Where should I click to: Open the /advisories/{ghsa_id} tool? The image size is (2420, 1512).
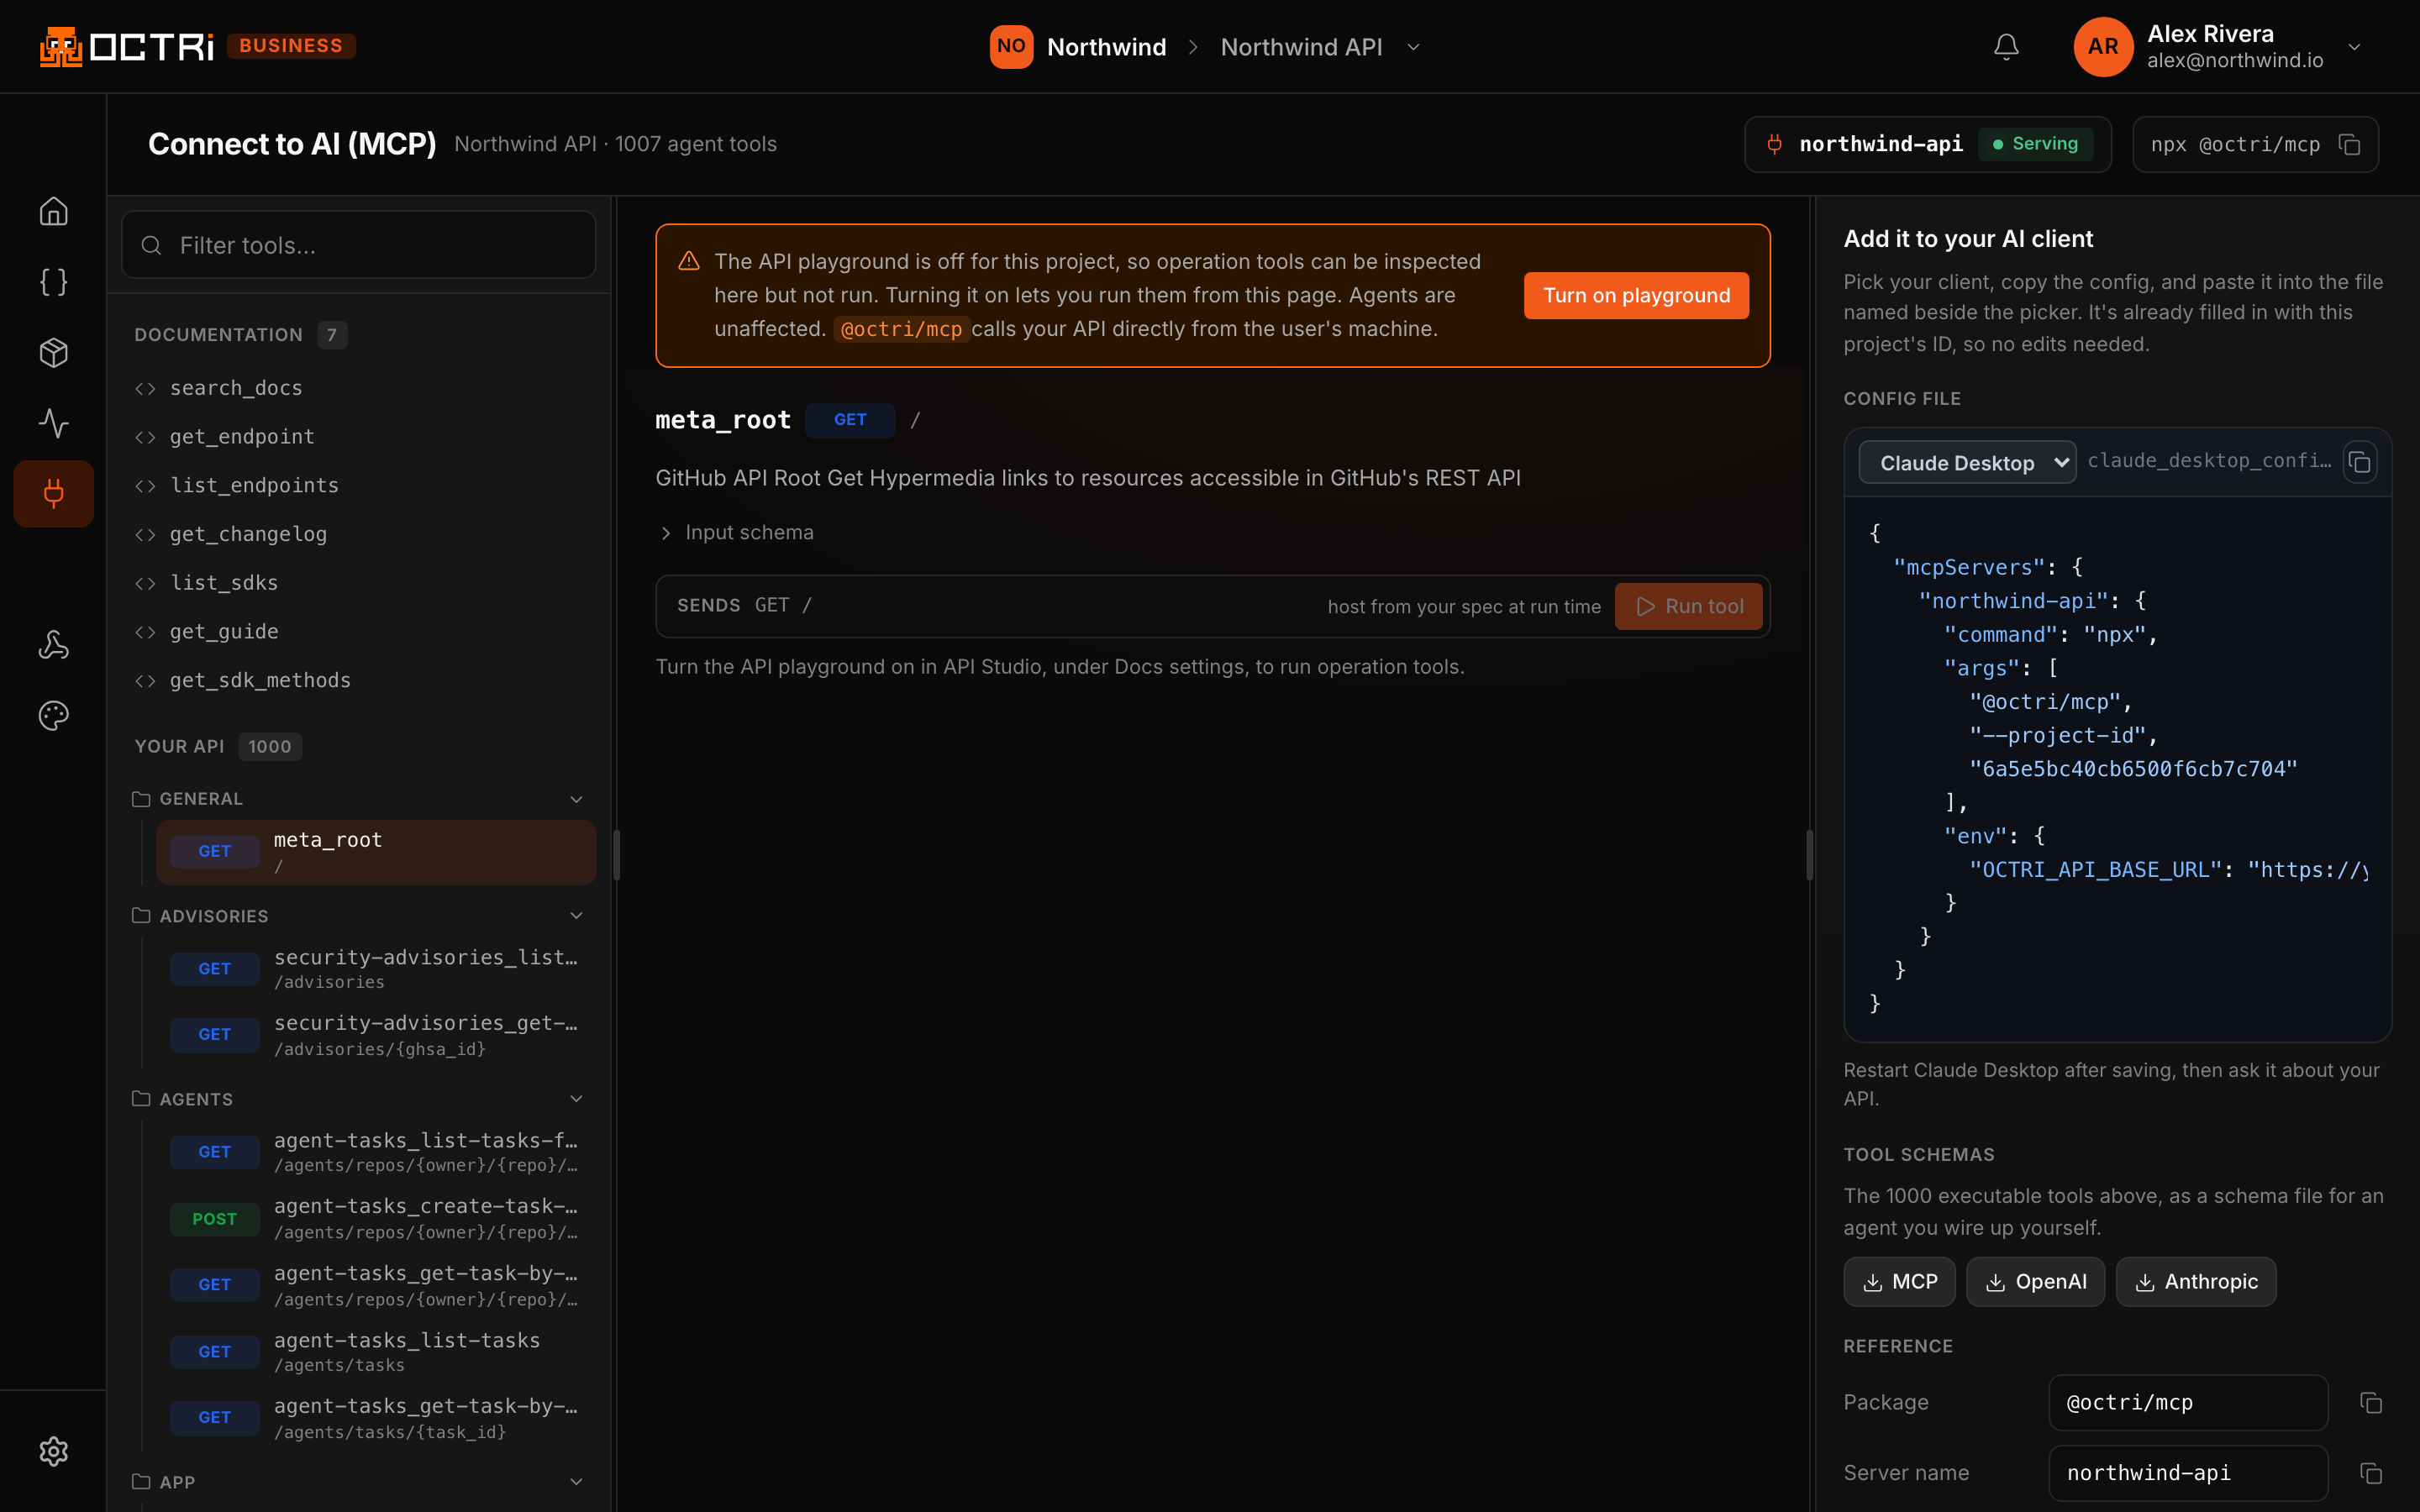pyautogui.click(x=376, y=1035)
